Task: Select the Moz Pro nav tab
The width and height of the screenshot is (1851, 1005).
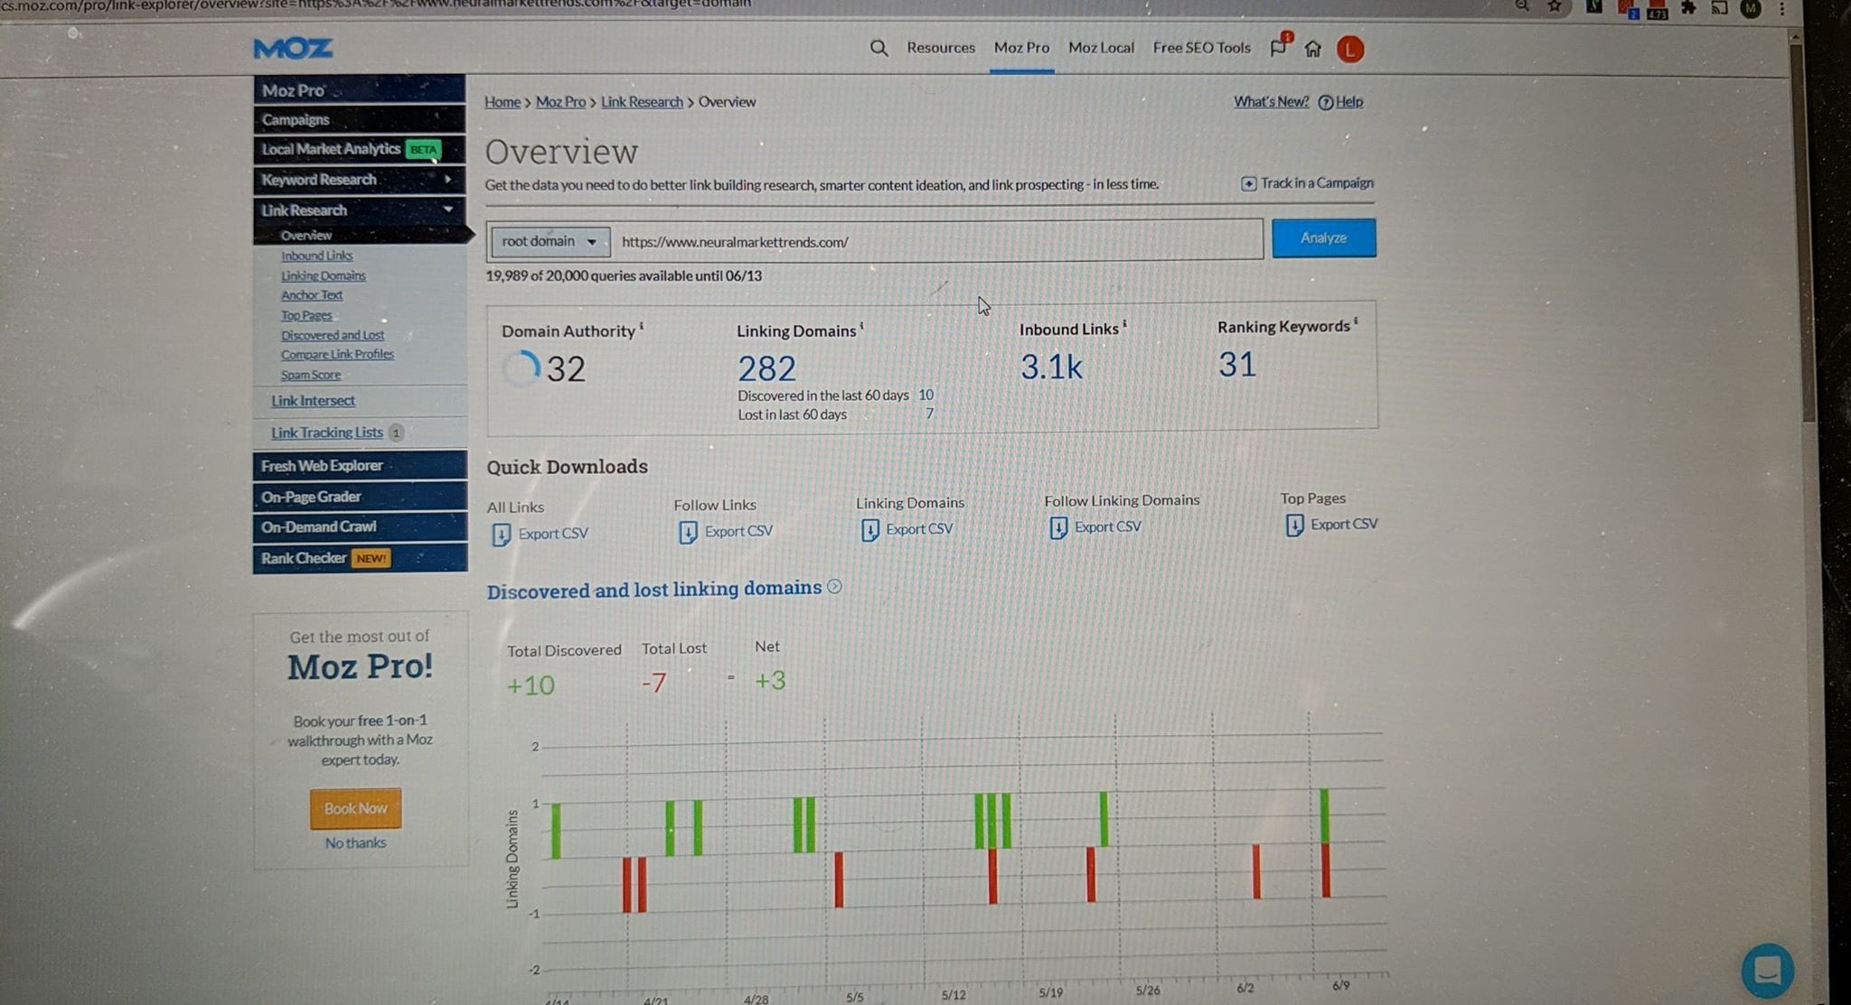Action: pos(1021,48)
